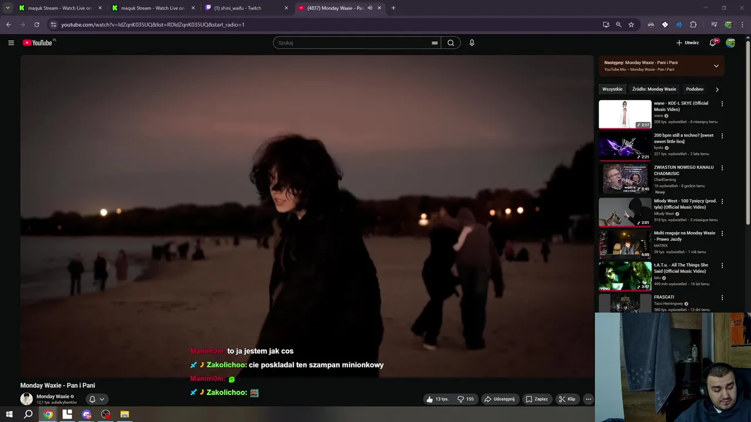Open Chrome three-dot menu

tap(743, 25)
